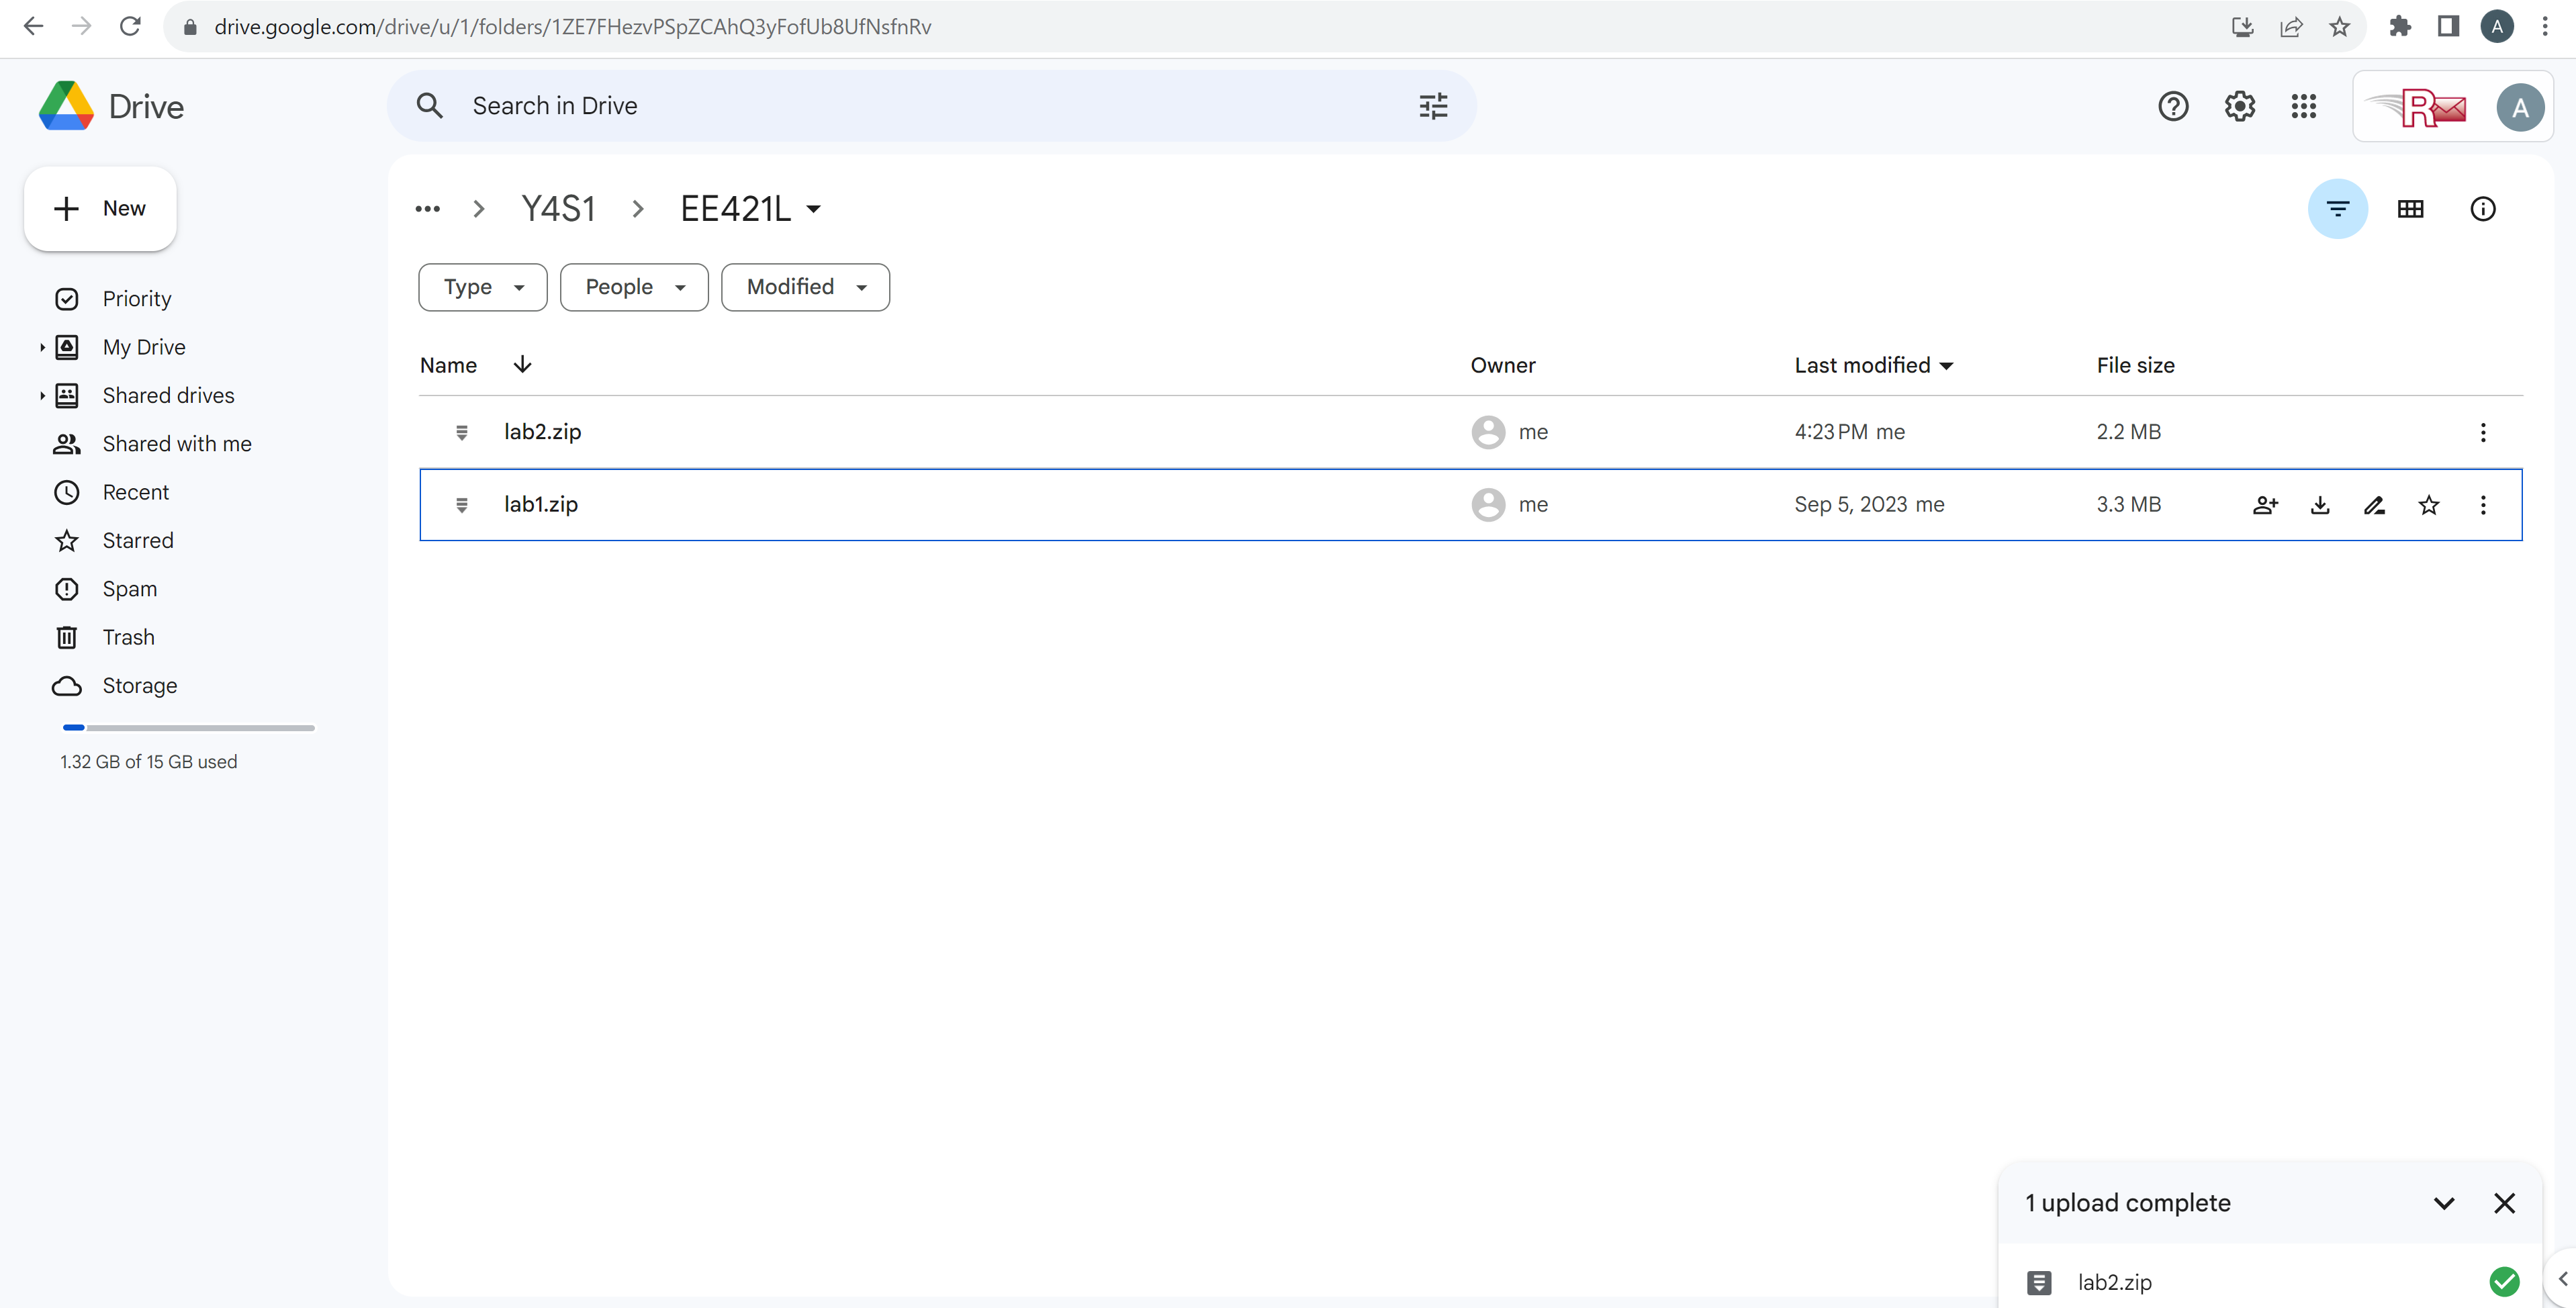Image resolution: width=2576 pixels, height=1308 pixels.
Task: Go to Shared with me
Action: point(177,444)
